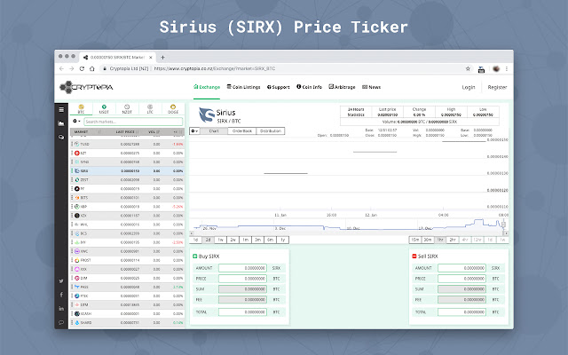
Task: Click the browser extension icon
Action: [481, 69]
